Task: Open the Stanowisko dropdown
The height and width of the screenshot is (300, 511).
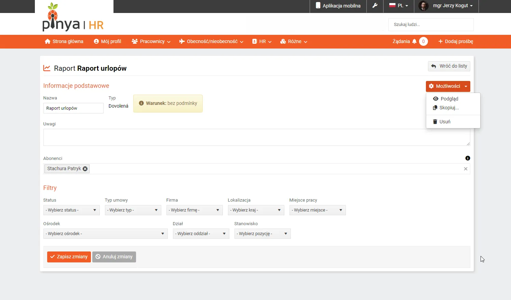Action: pyautogui.click(x=263, y=234)
